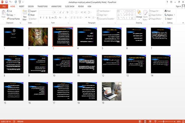Select slide 19 thumbnail with laptop photo
185x123 pixels.
(112, 91)
